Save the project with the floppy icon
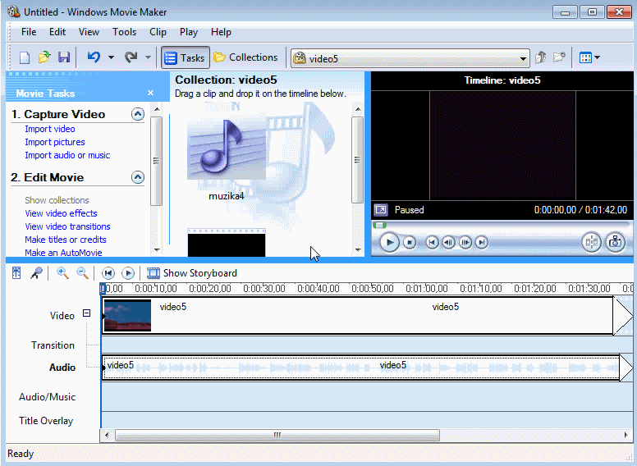637x466 pixels. click(64, 57)
